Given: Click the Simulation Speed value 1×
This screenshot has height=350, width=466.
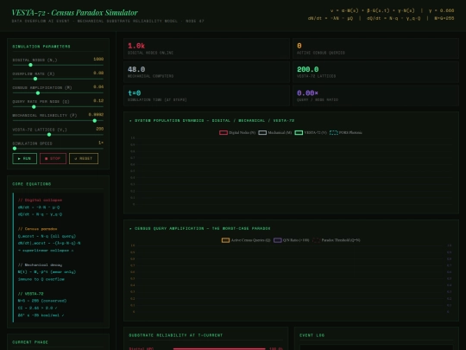Looking at the screenshot, I should 101,143.
